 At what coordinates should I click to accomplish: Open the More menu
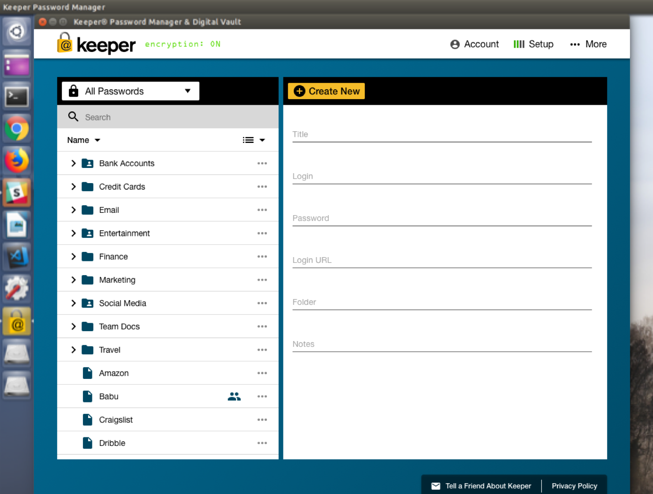[588, 44]
